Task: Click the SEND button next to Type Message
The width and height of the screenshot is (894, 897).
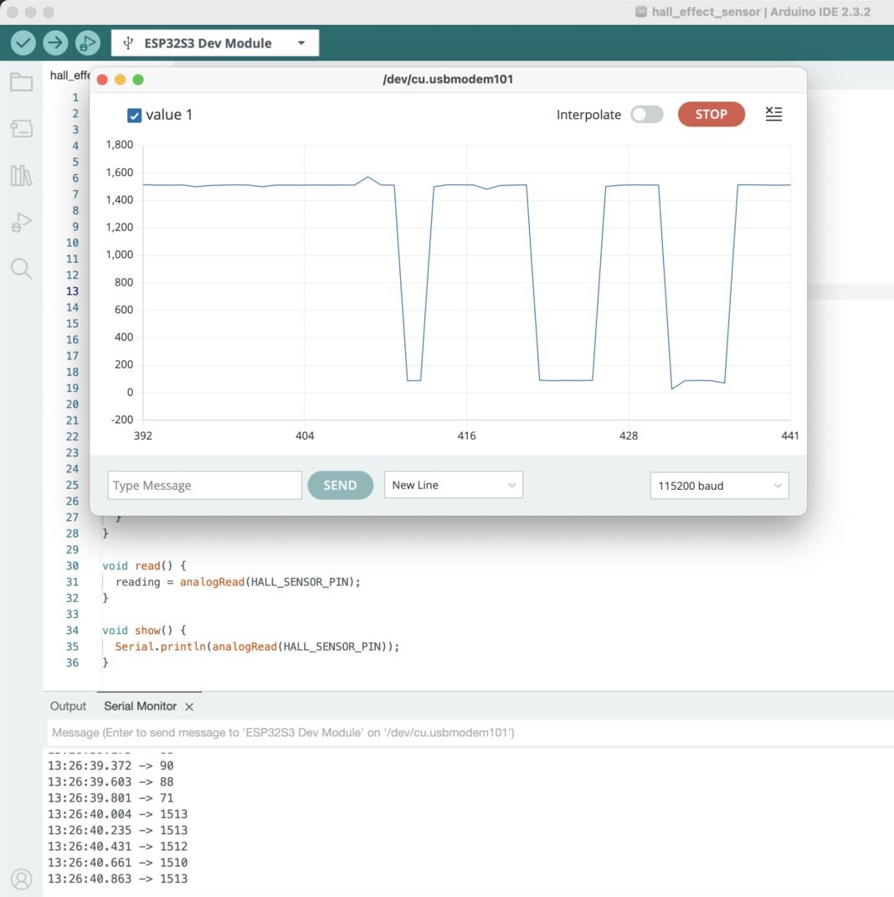Action: (x=340, y=484)
